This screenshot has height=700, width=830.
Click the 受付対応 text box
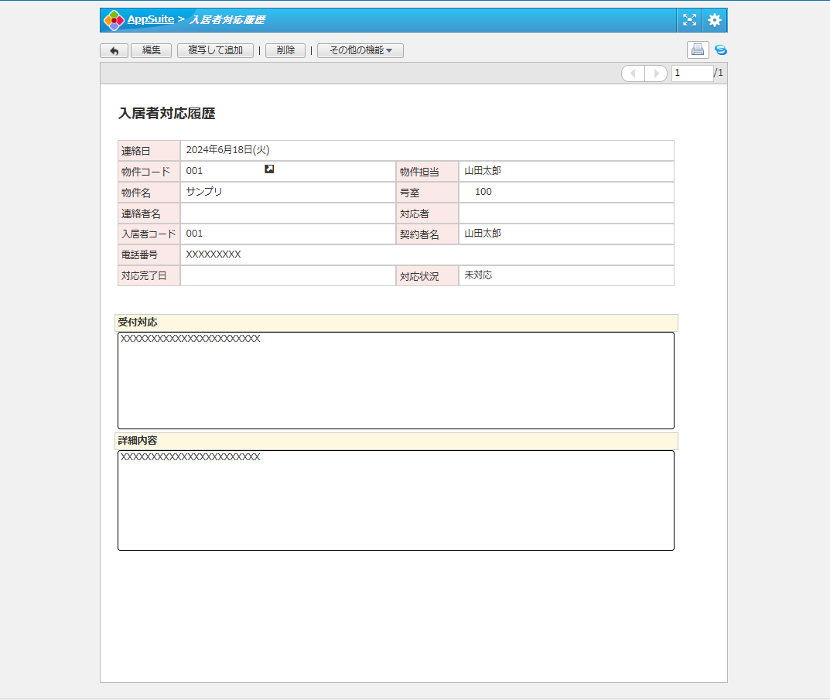coord(395,381)
